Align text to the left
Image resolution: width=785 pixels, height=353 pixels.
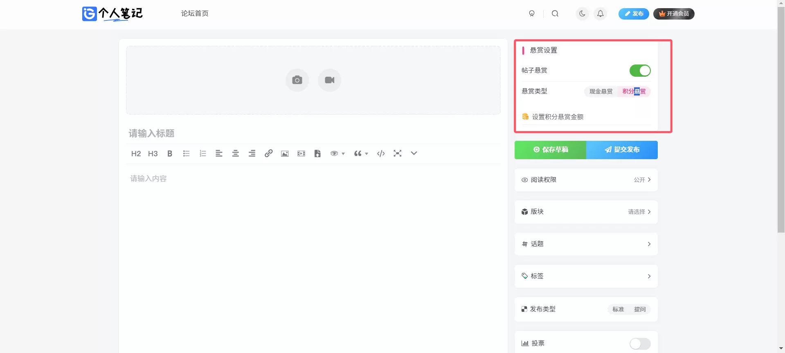[219, 153]
